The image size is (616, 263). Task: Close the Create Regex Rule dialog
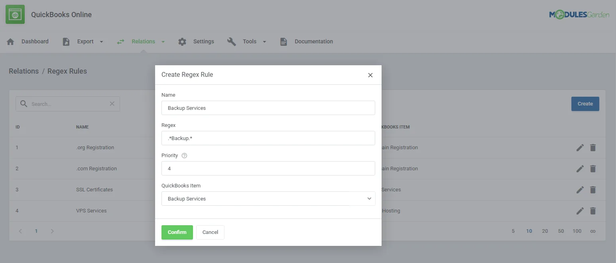point(370,75)
